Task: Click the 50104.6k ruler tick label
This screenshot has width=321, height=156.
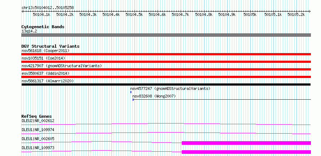Action: [157, 14]
